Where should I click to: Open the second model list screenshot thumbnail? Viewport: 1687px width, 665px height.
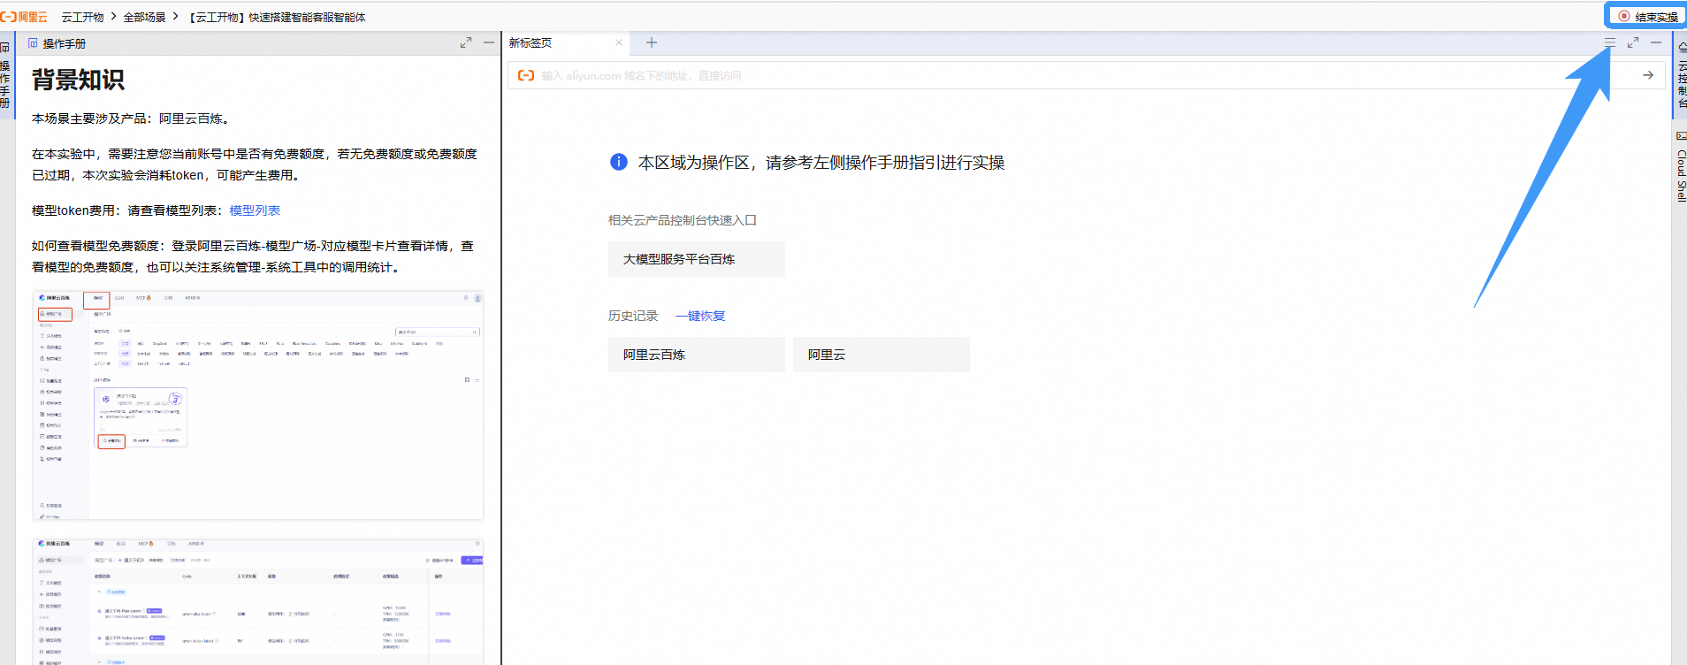258,601
